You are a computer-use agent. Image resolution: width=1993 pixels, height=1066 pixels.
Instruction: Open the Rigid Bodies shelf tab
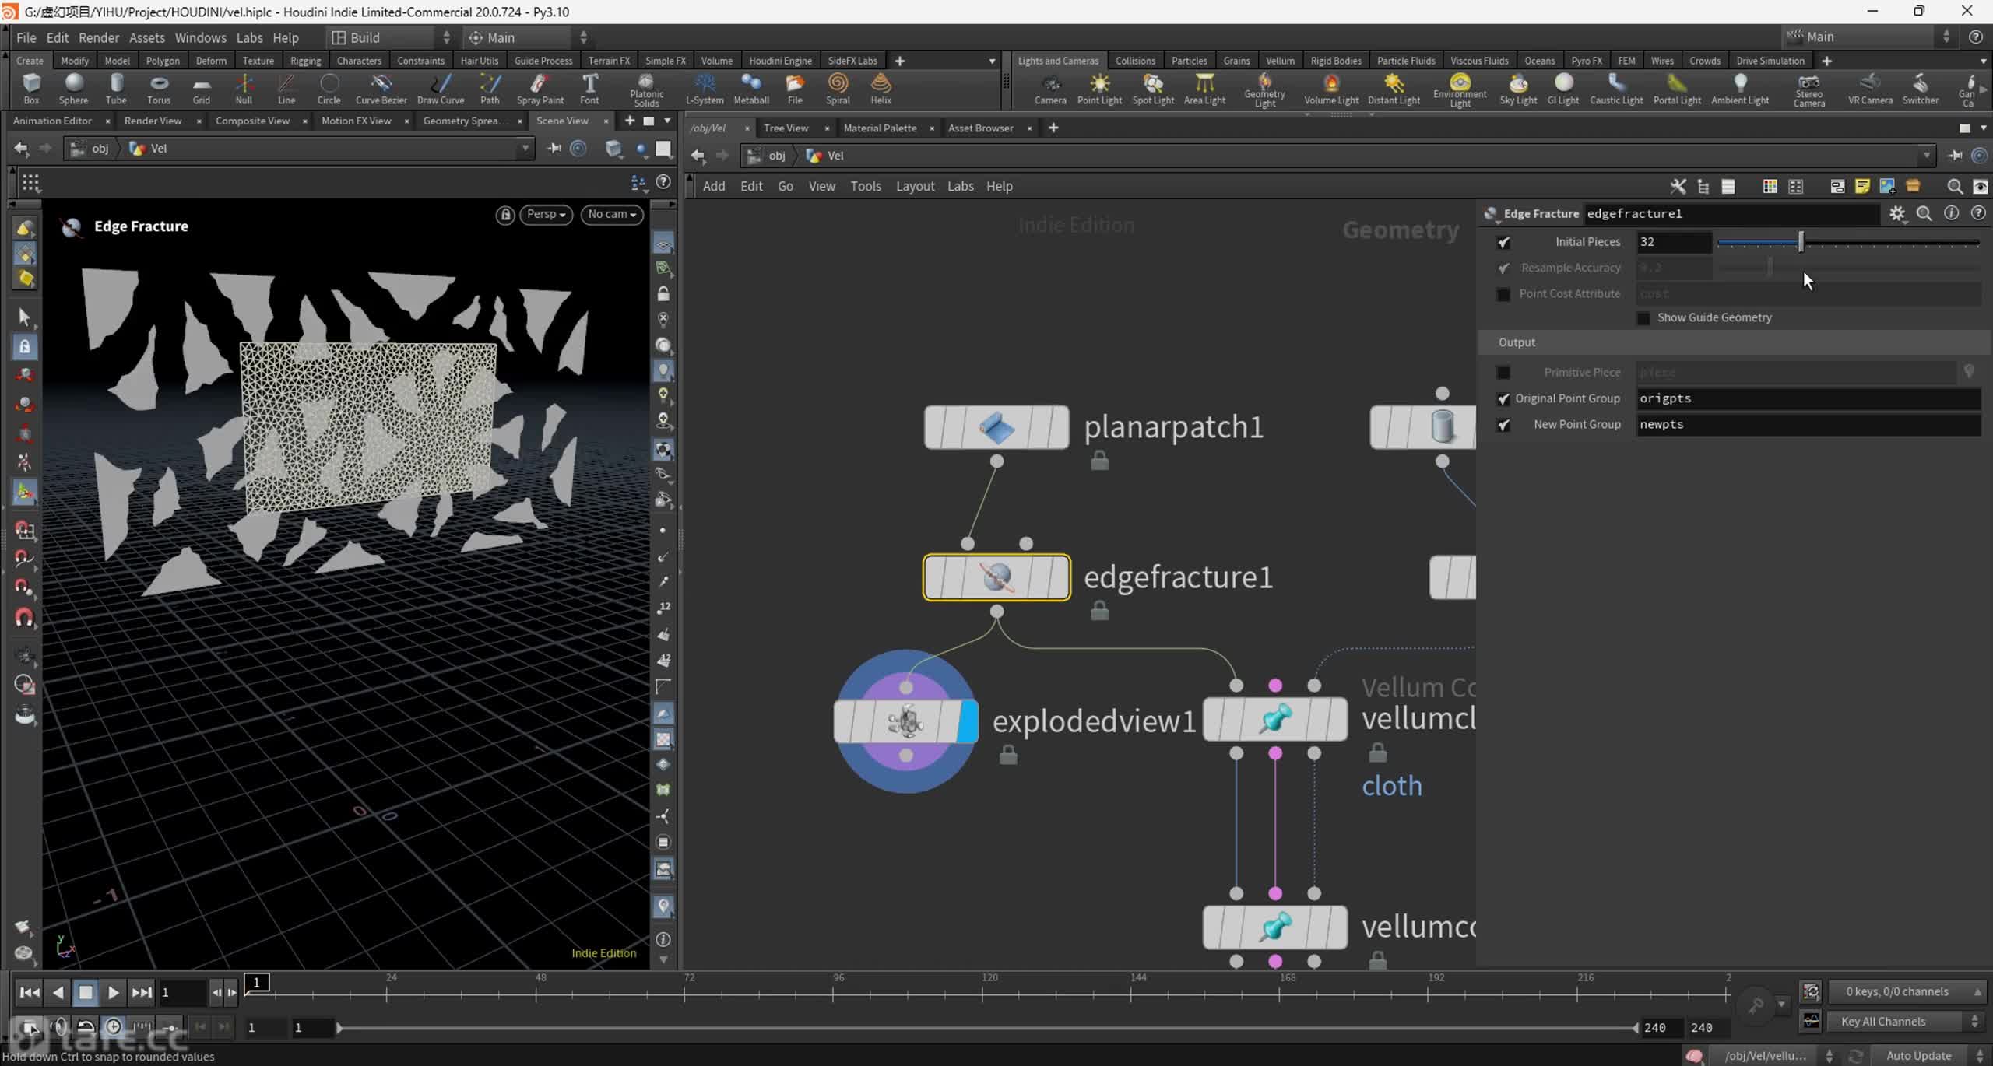click(x=1335, y=61)
